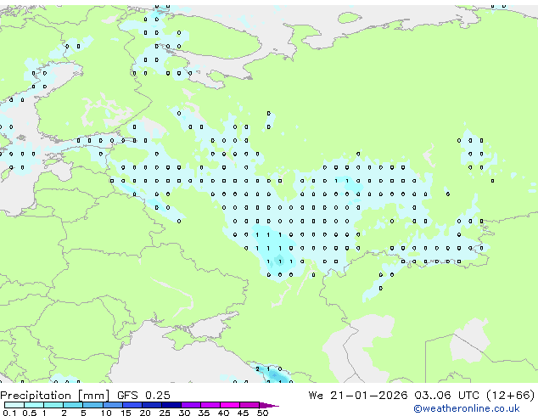Open the weatheronline.co.uk copyright link
Image resolution: width=538 pixels, height=416 pixels.
tap(467, 408)
